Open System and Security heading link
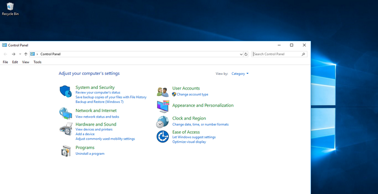The width and height of the screenshot is (378, 194). click(95, 87)
